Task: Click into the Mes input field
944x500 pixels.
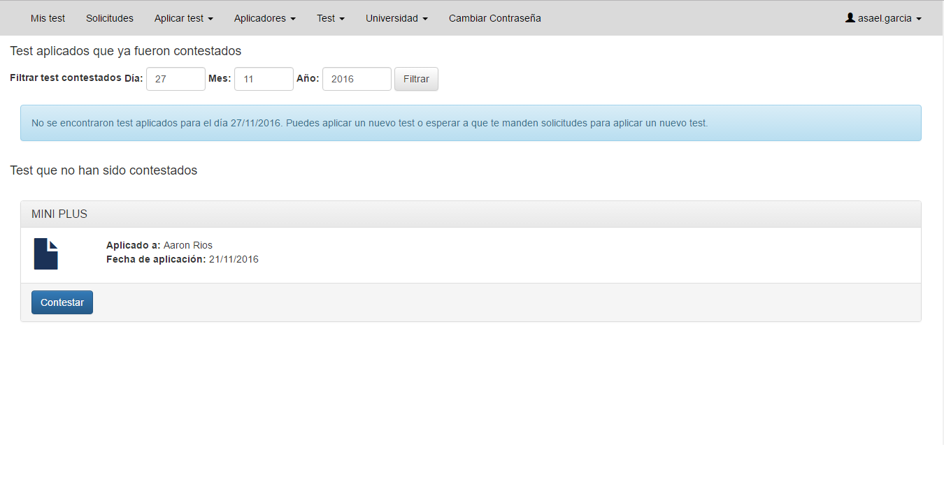Action: click(x=264, y=79)
